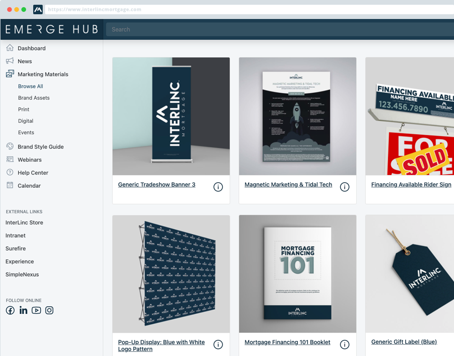This screenshot has height=356, width=454.
Task: Open the SimpleNexus external link
Action: tap(22, 274)
